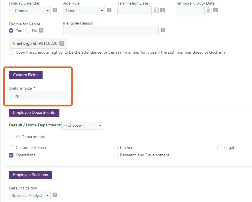The width and height of the screenshot is (252, 202).
Task: Open Temporary Duty Date calendar picker
Action: [209, 10]
